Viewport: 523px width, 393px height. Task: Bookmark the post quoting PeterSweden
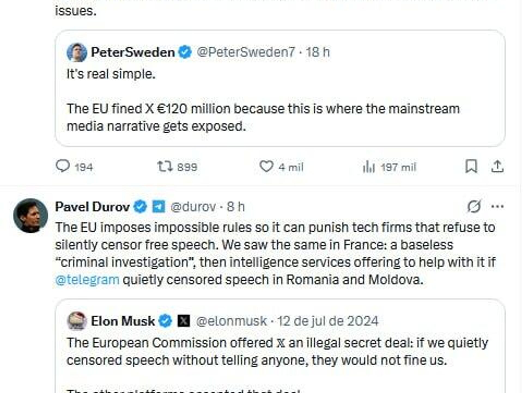[x=471, y=166]
